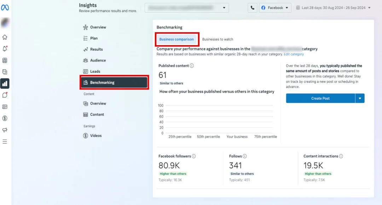Open the hamburger all tools menu
This screenshot has width=382, height=205.
pos(5,141)
